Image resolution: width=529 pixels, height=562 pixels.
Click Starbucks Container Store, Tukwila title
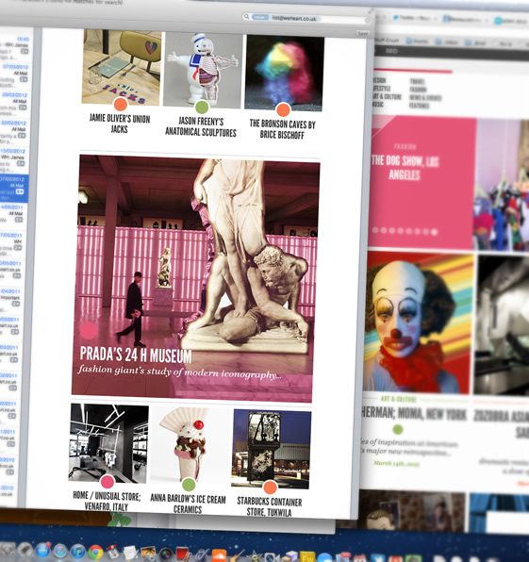(269, 506)
